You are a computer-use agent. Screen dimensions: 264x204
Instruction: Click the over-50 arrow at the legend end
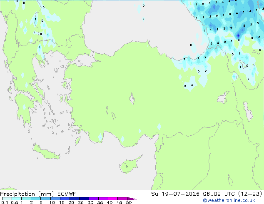click(132, 199)
